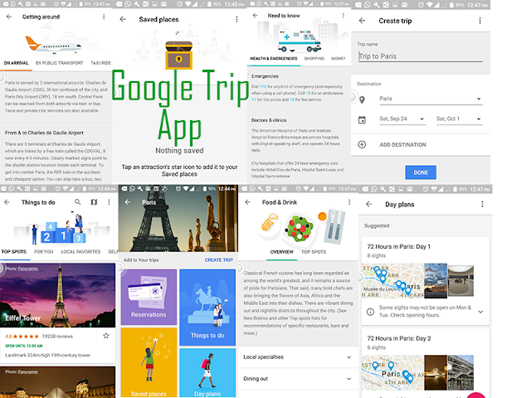This screenshot has height=398, width=531.
Task: Switch to the Shopping tab
Action: click(x=314, y=59)
